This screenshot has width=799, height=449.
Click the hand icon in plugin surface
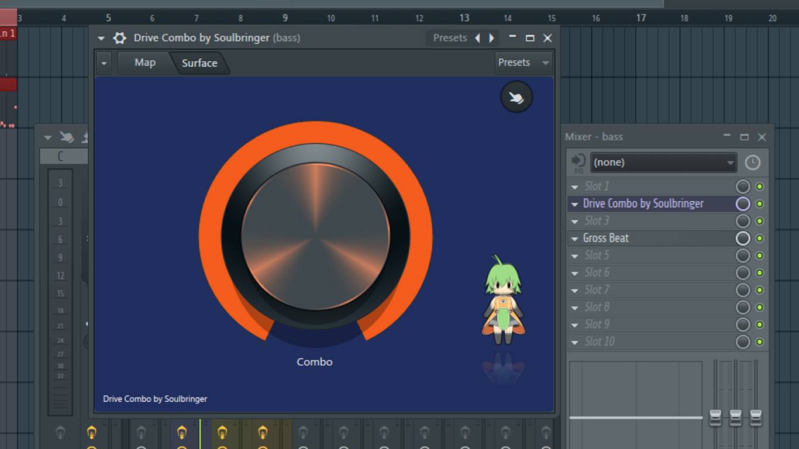coord(516,97)
